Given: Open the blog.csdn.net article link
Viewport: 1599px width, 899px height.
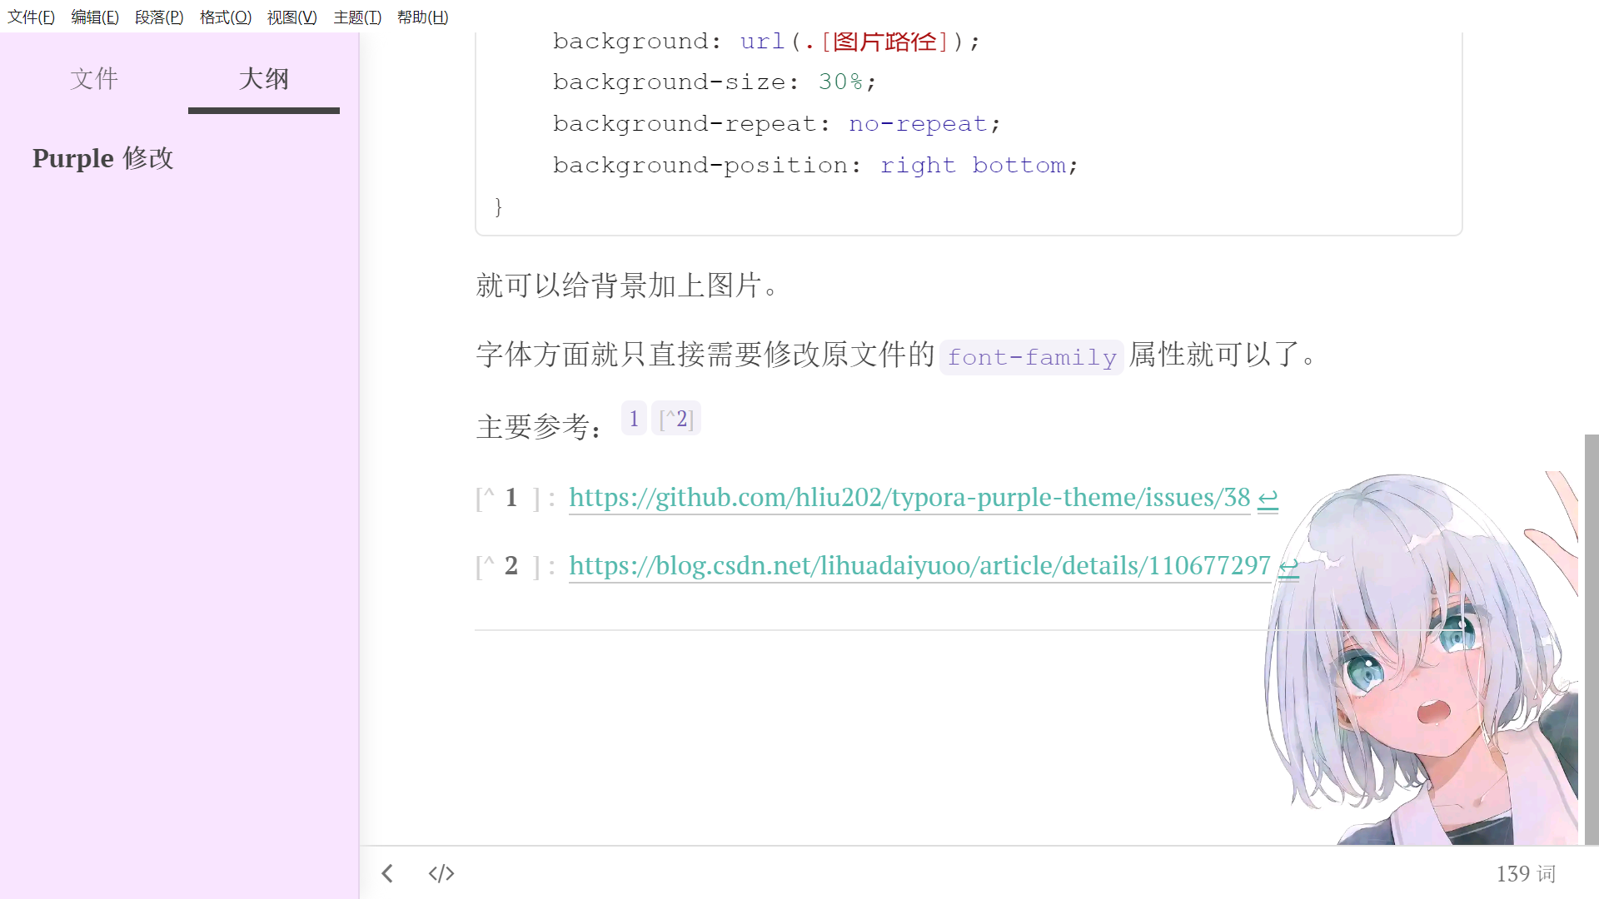Looking at the screenshot, I should (919, 566).
